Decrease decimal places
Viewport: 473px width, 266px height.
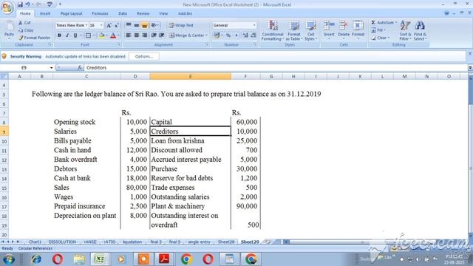[253, 35]
